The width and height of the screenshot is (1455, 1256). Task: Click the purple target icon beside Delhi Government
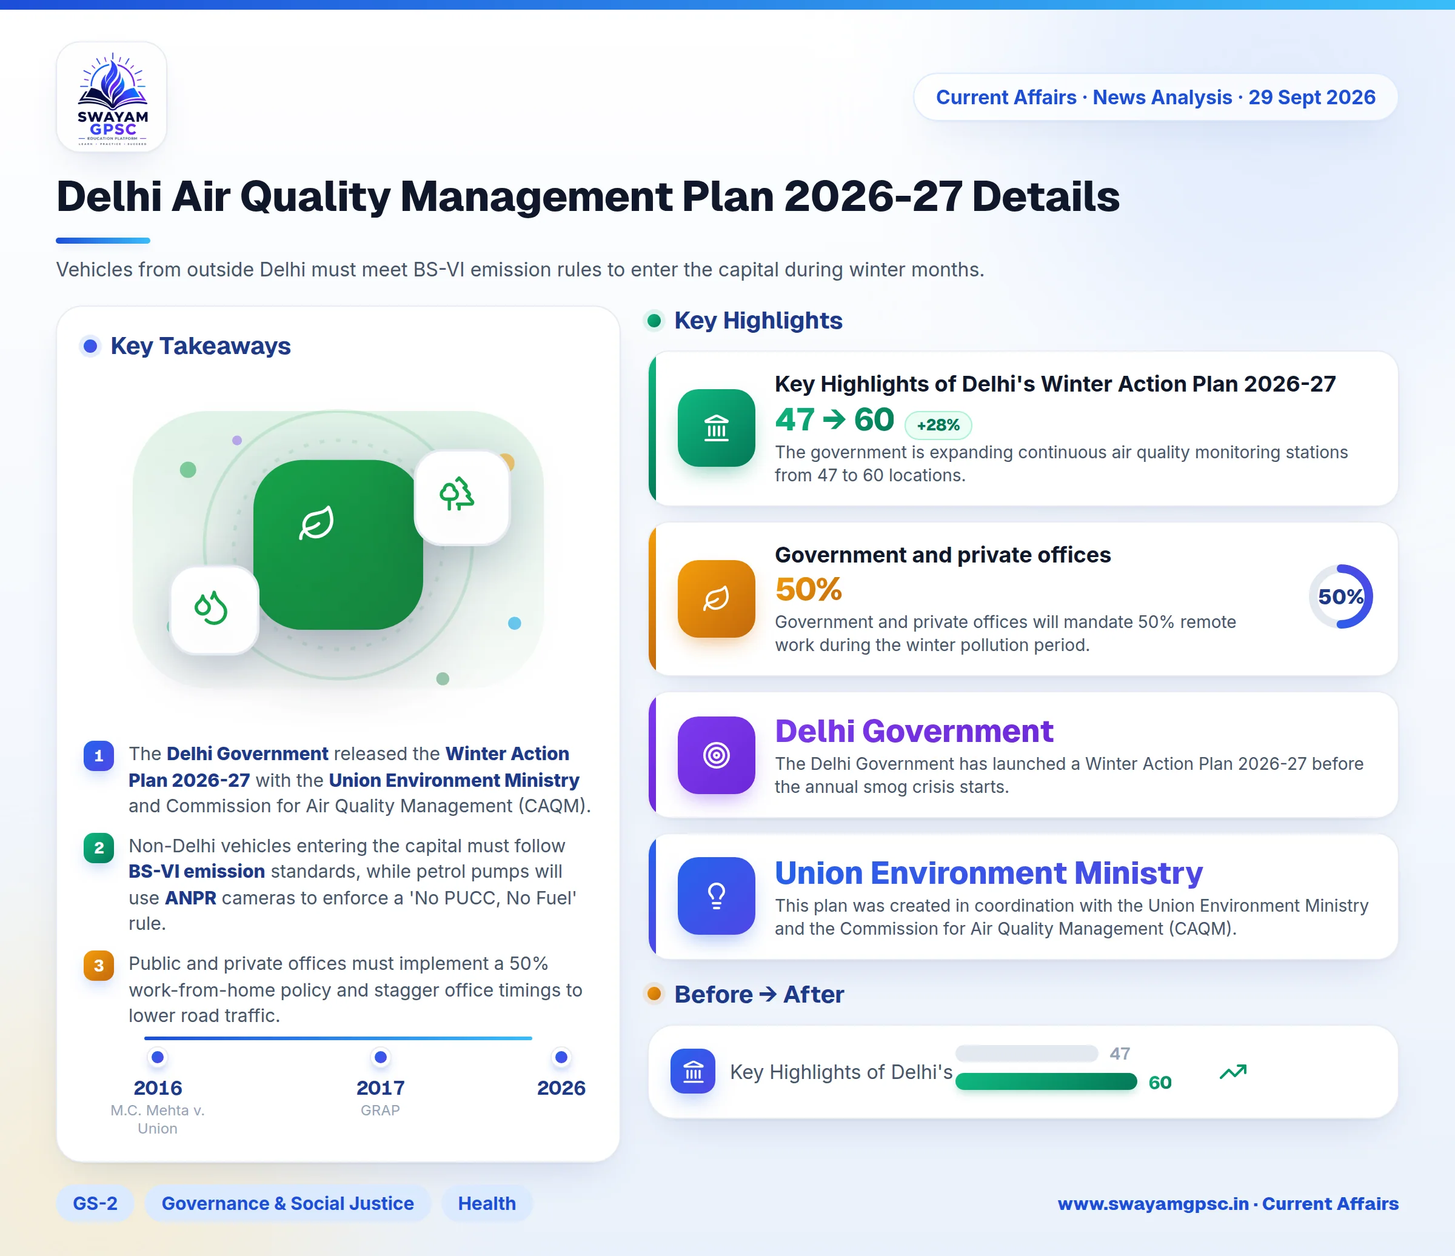tap(716, 755)
